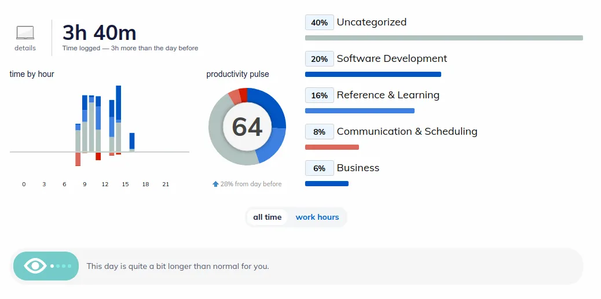Switch to the all time toggle
This screenshot has height=299, width=601.
tap(267, 217)
